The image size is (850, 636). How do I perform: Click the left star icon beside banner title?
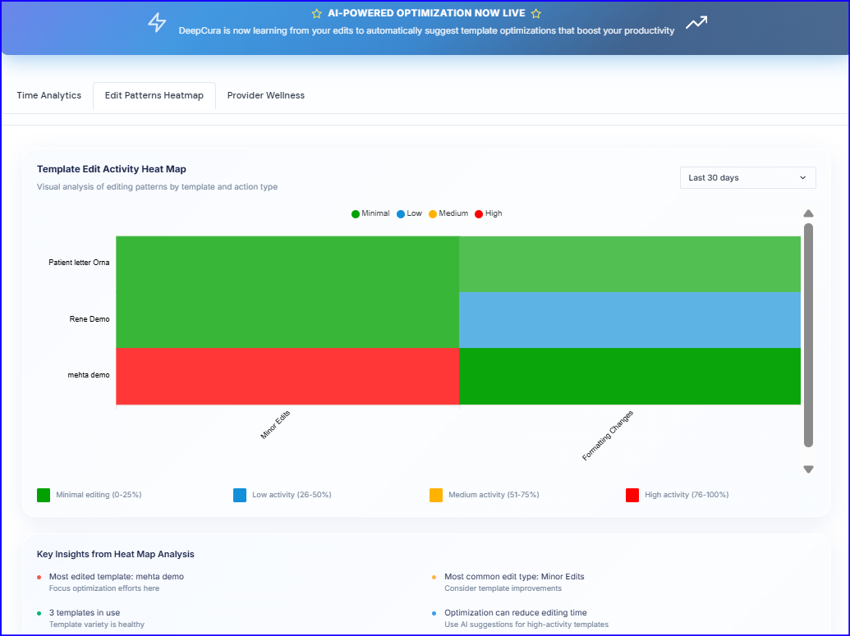(317, 14)
